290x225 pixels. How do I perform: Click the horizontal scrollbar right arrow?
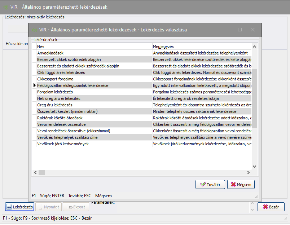[x=249, y=172]
